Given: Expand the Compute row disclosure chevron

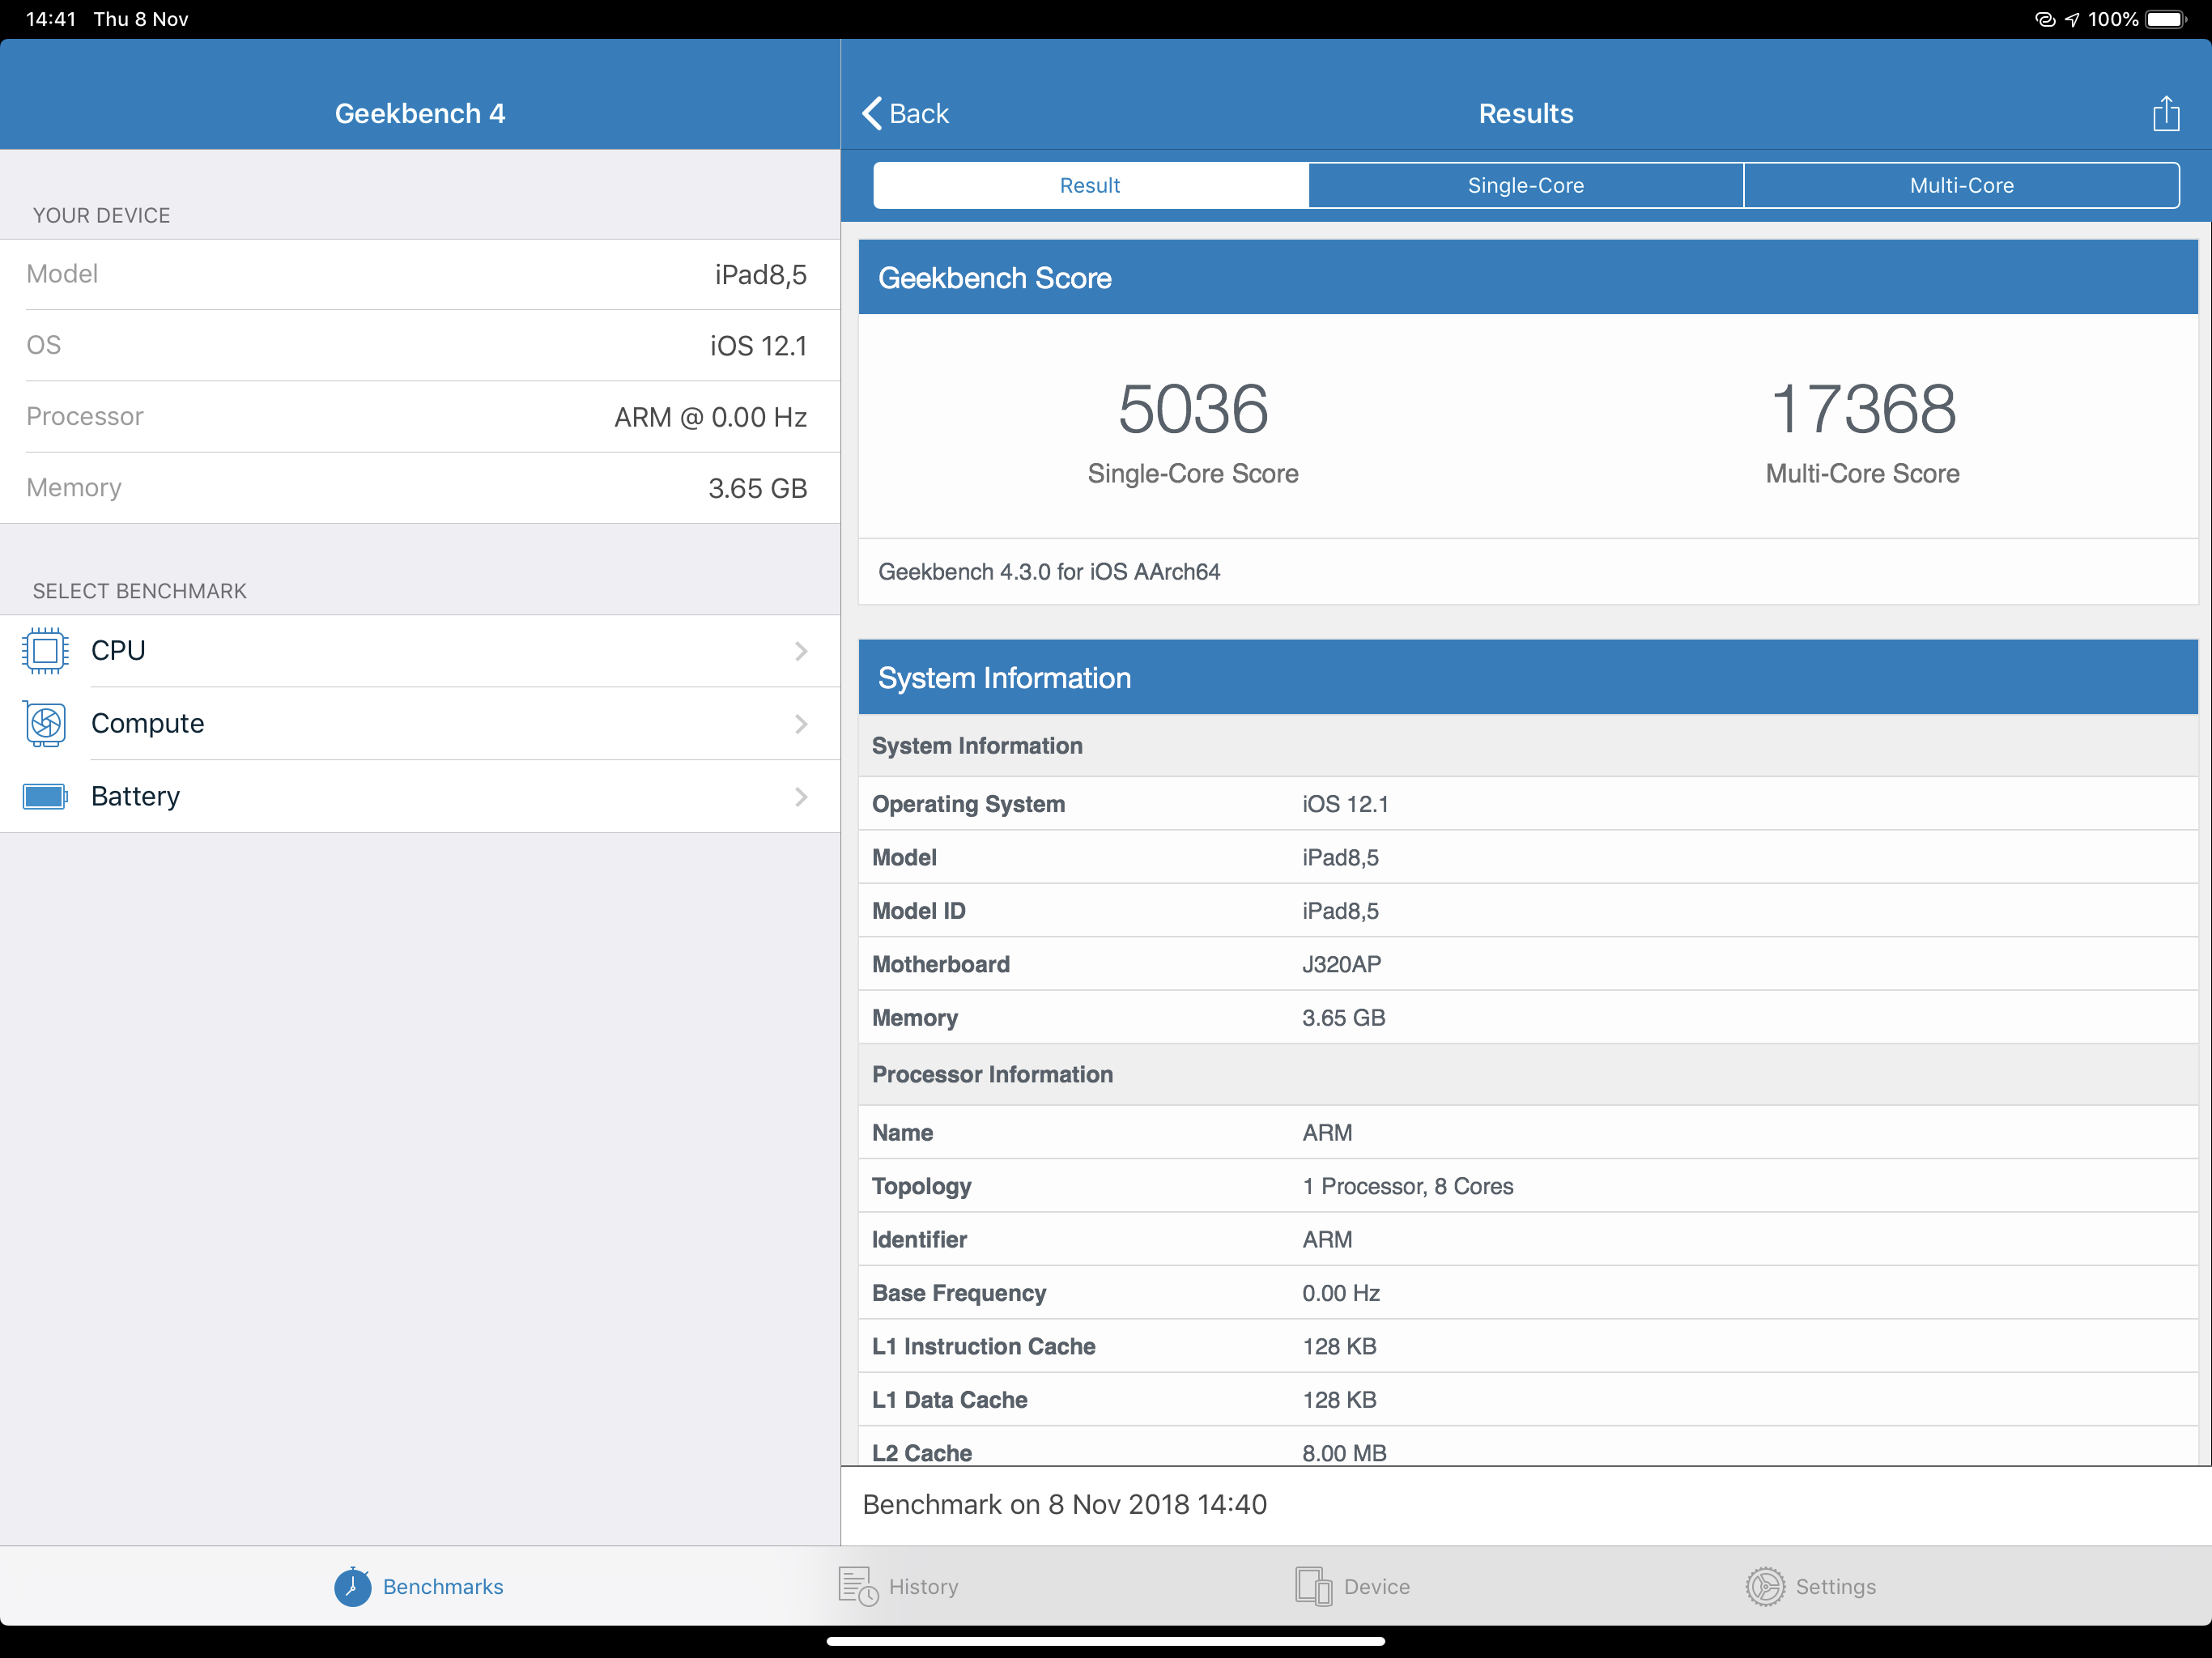Looking at the screenshot, I should click(x=801, y=724).
